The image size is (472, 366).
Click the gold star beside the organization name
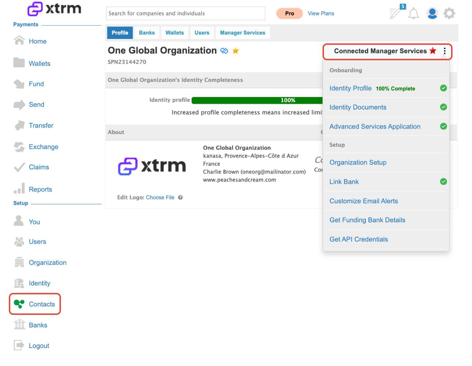coord(236,51)
